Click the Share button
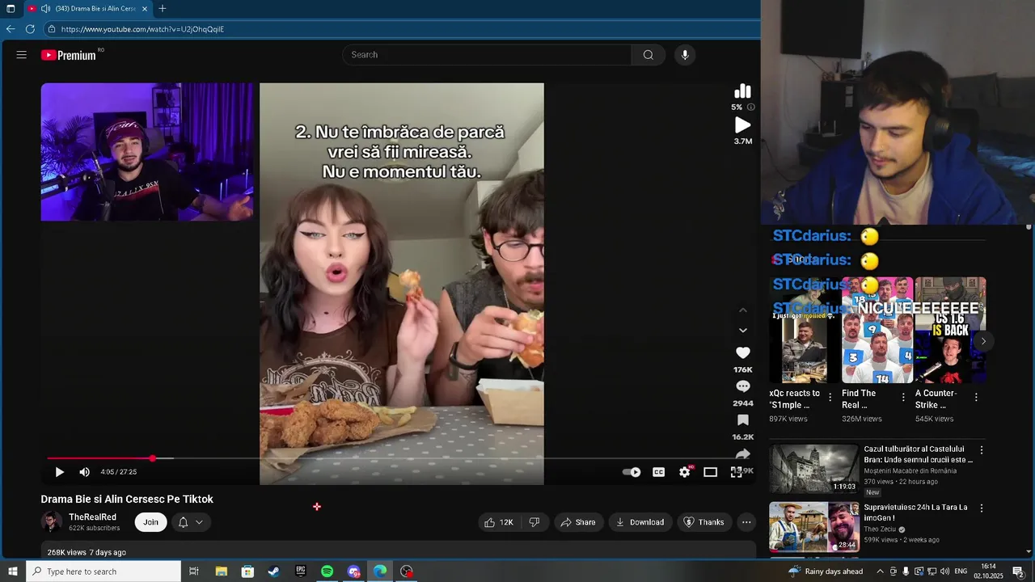This screenshot has width=1035, height=582. 577,522
